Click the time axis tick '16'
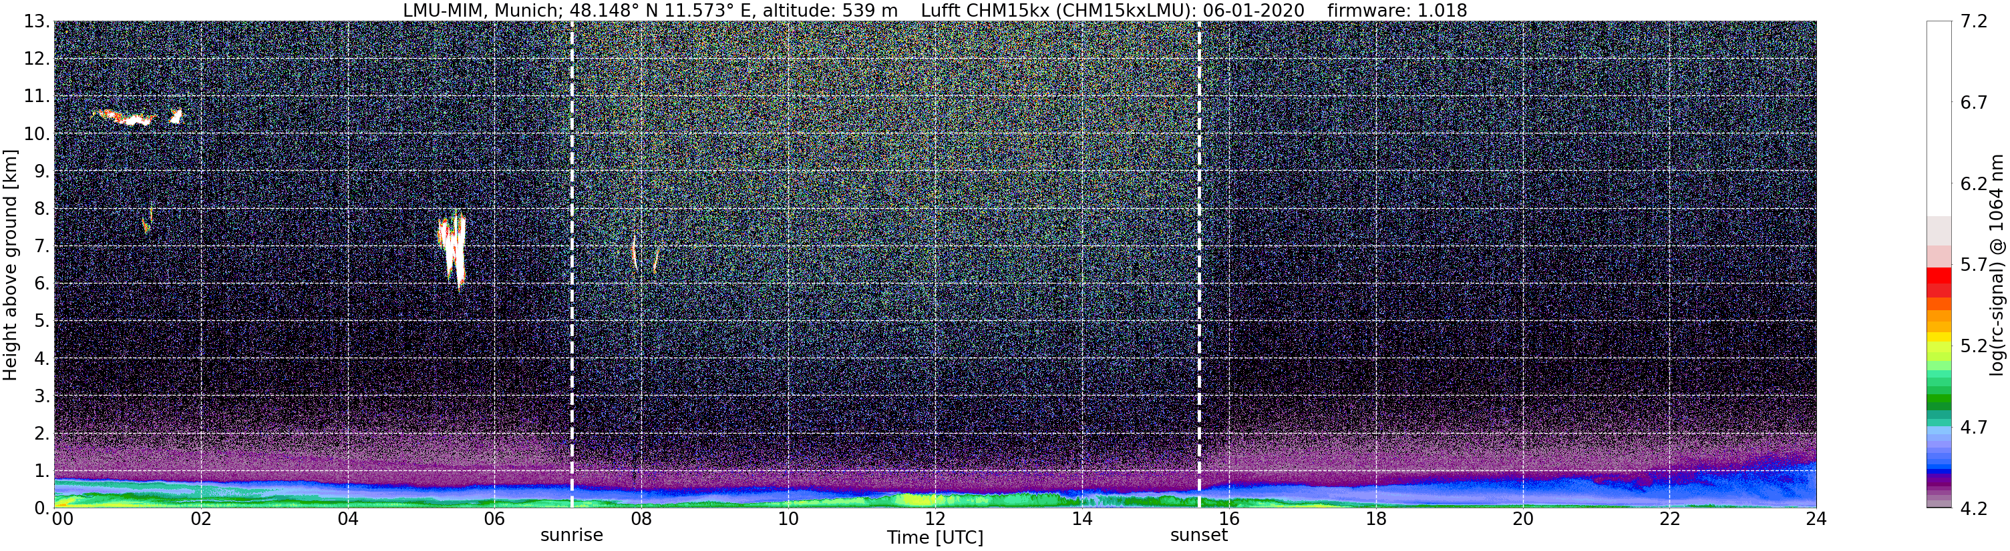The image size is (2010, 551). tap(1229, 519)
